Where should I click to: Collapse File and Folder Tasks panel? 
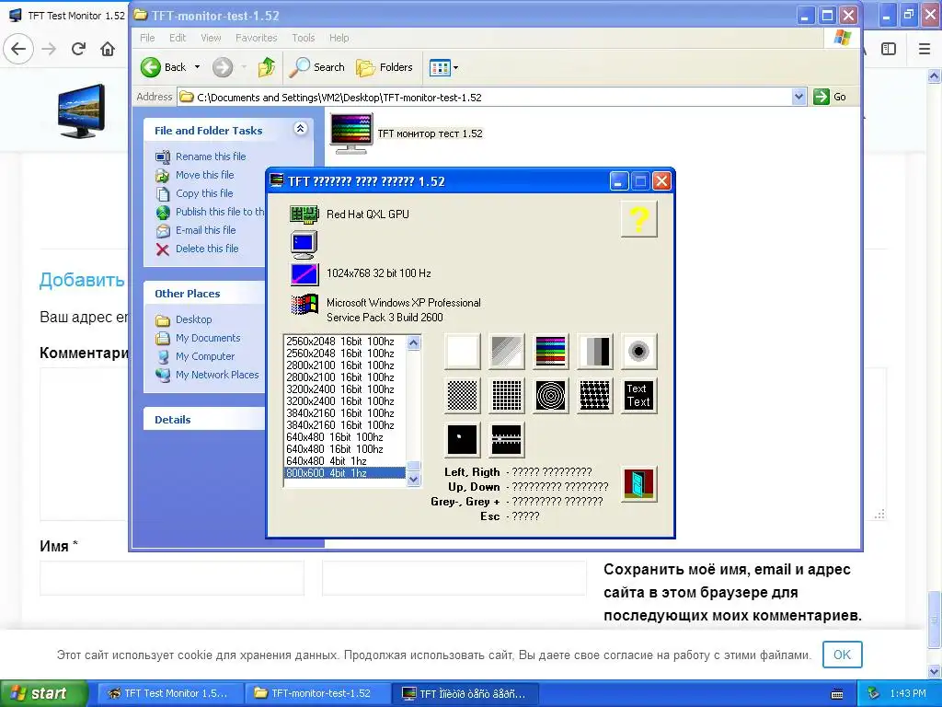pyautogui.click(x=300, y=129)
